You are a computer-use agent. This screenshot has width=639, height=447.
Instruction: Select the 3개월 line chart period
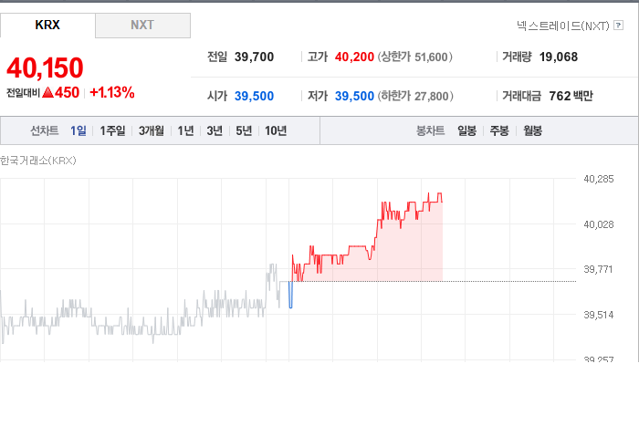click(x=152, y=130)
